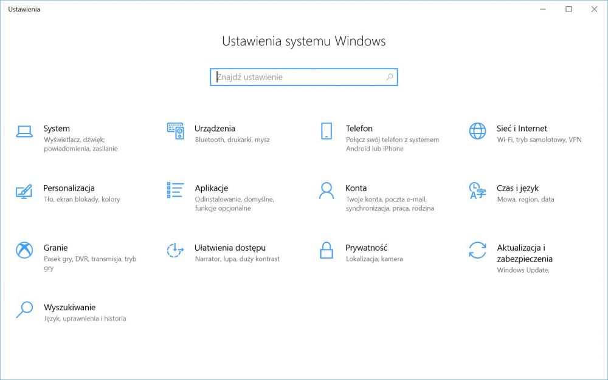Select the Granie heading
This screenshot has height=380, width=608.
(x=55, y=248)
